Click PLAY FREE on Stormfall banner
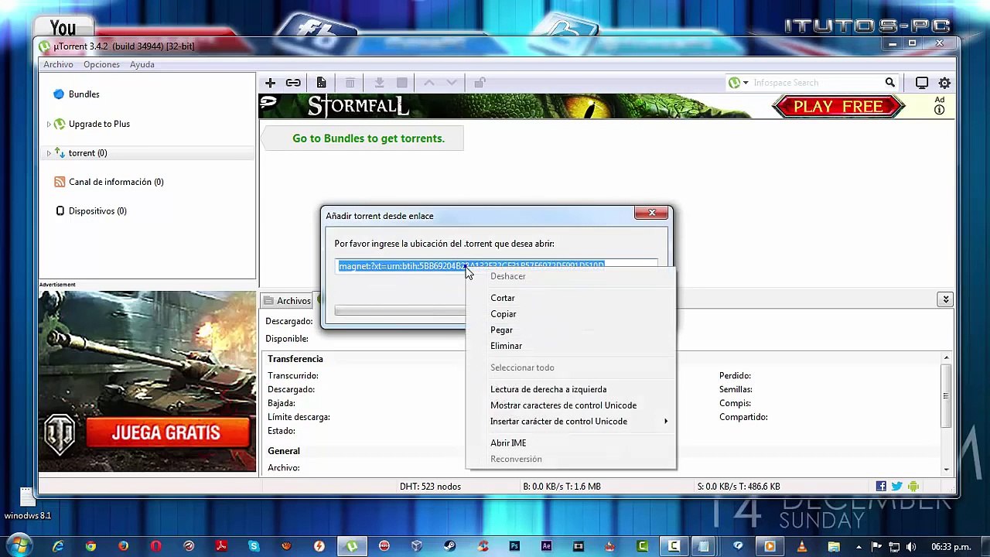Viewport: 990px width, 557px height. [x=838, y=107]
